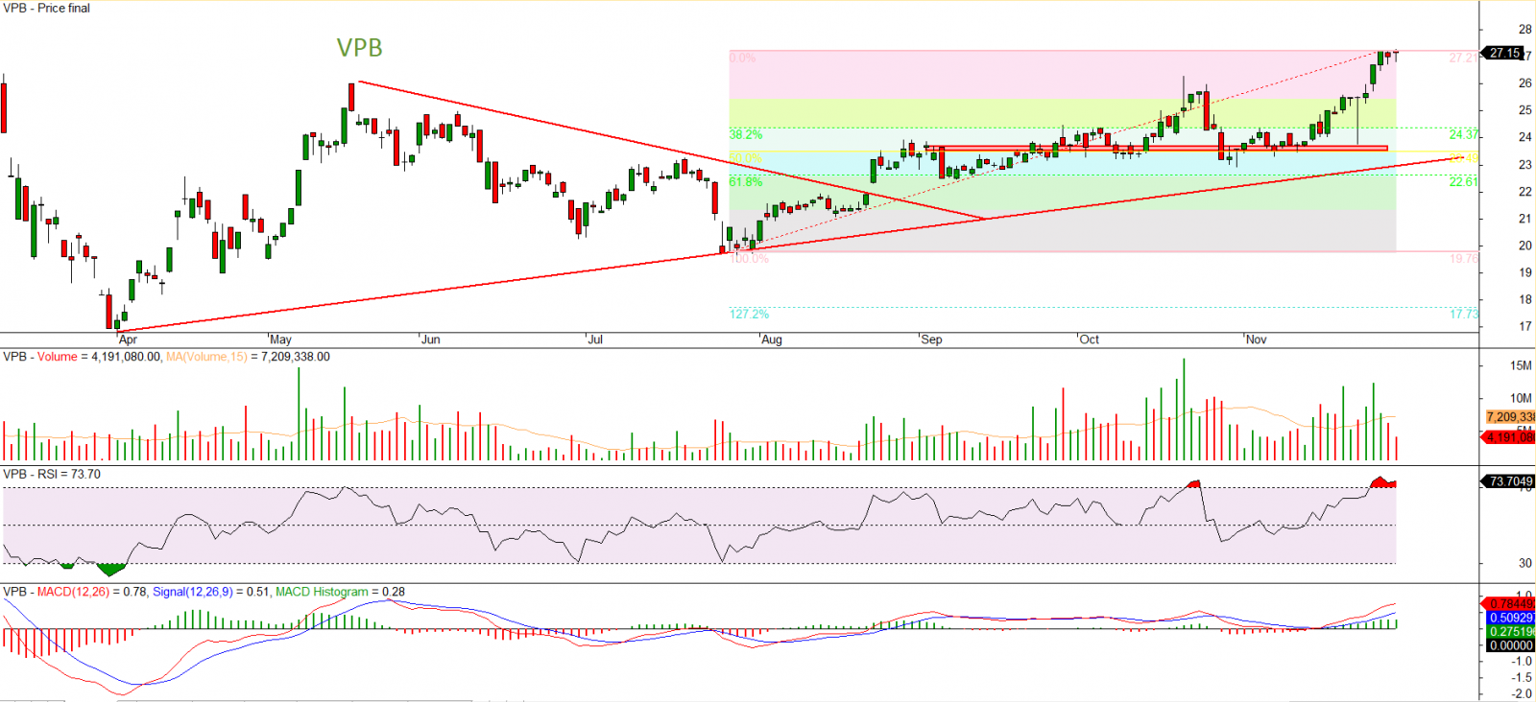Select the Fibonacci 100.0% level label
Image resolution: width=1536 pixels, height=702 pixels.
pos(749,259)
